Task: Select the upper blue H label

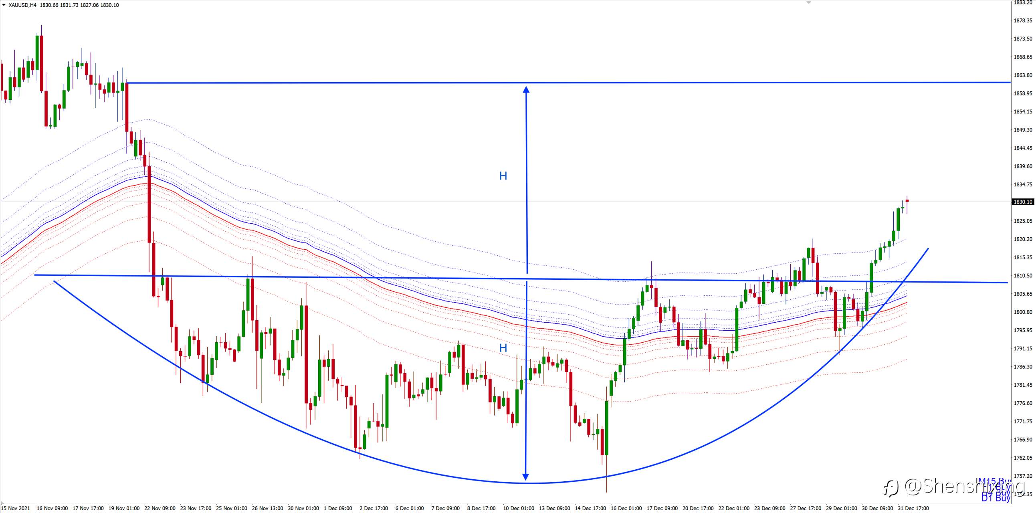Action: click(x=503, y=176)
